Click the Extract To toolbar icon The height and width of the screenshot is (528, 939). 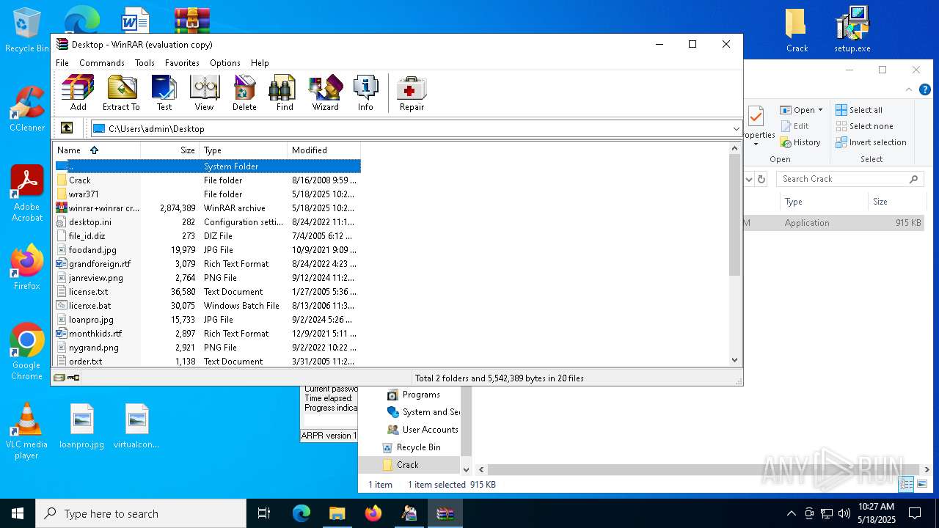click(121, 93)
